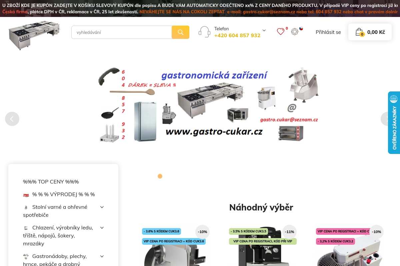Open the wishlist heart icon

281,32
